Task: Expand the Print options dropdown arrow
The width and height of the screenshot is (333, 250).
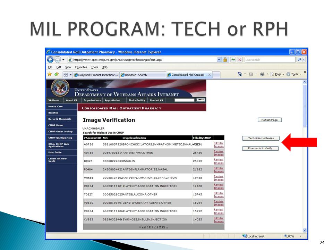Action: (x=267, y=74)
